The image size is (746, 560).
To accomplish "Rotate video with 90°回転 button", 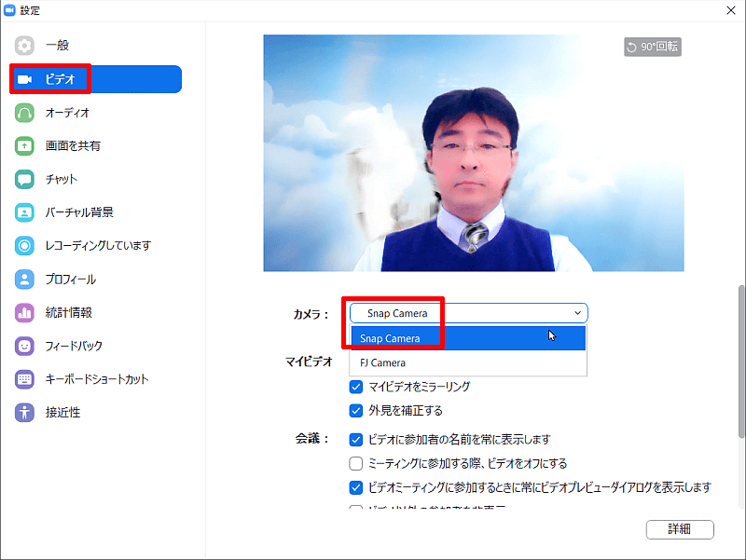I will coord(652,48).
